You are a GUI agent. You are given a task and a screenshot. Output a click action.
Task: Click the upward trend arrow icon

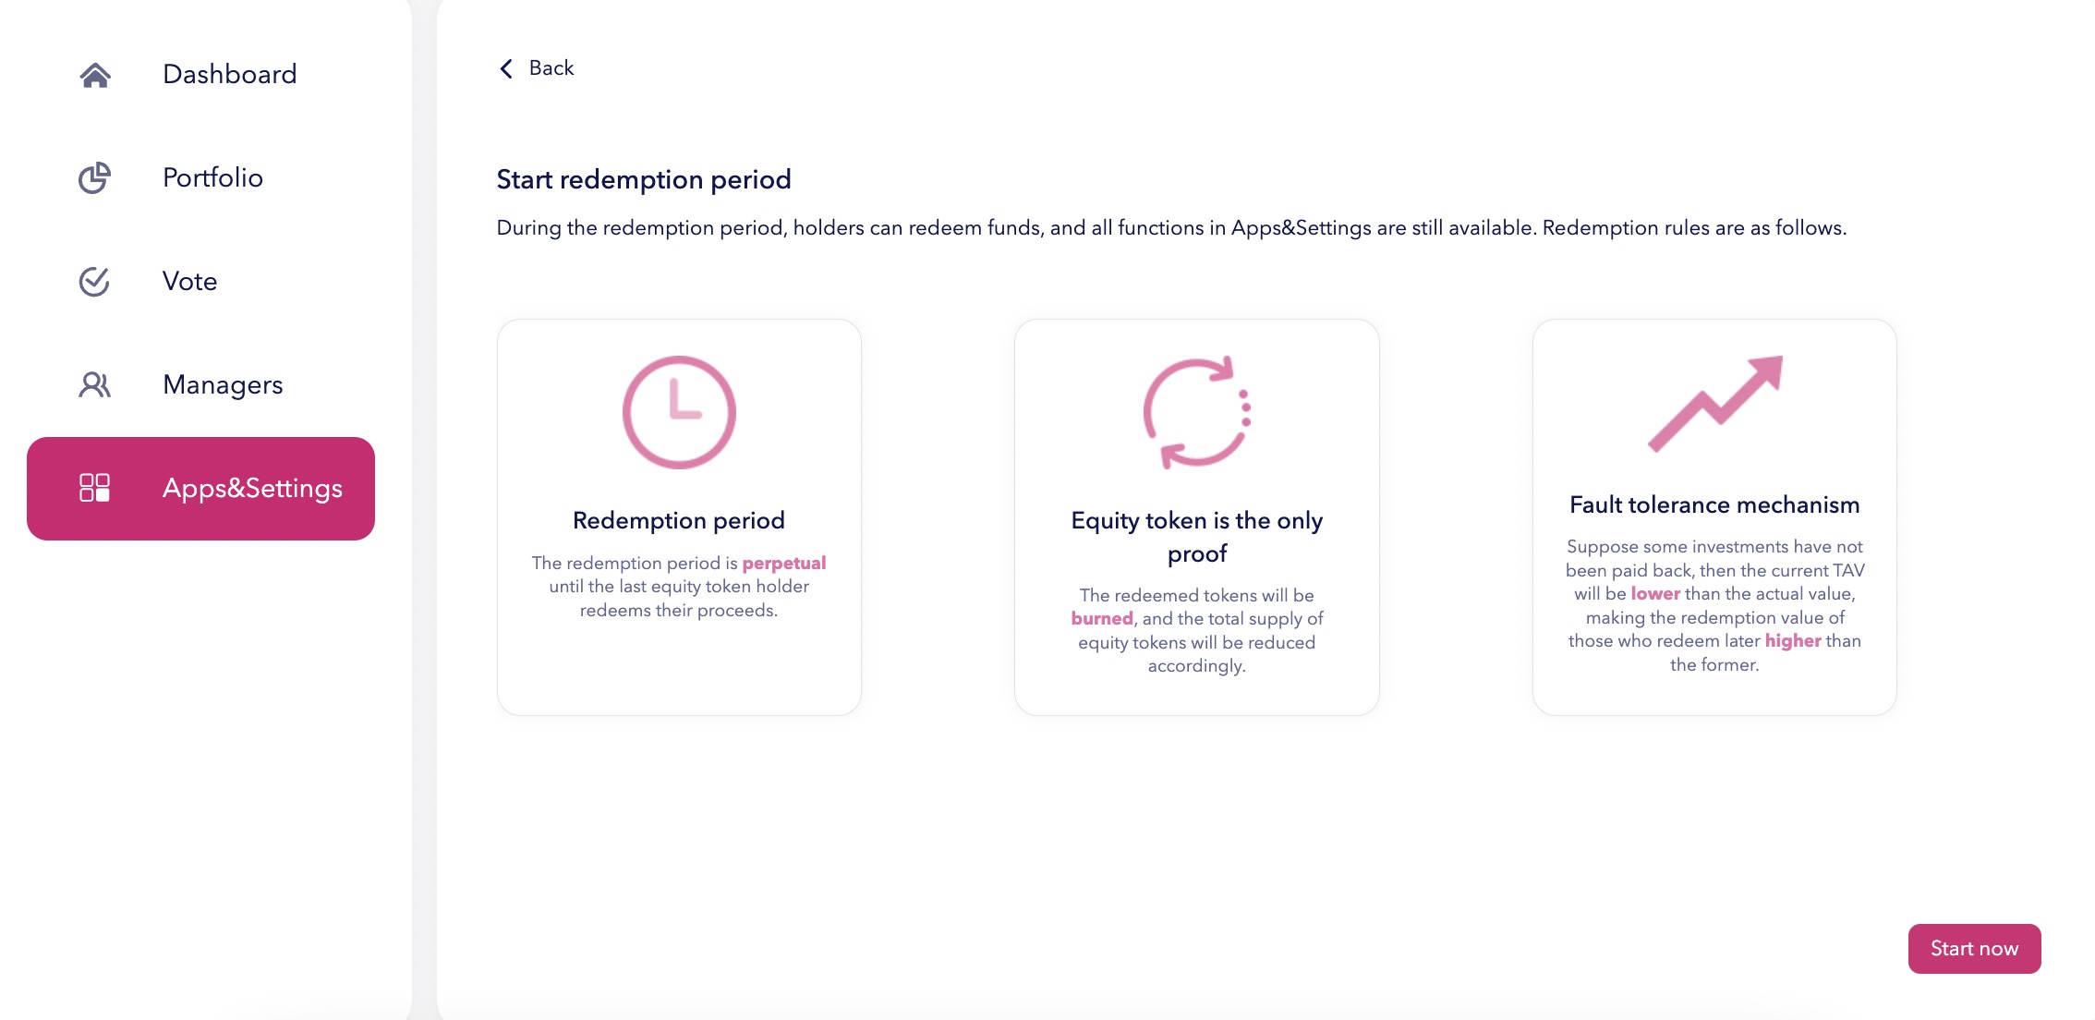[x=1715, y=404]
